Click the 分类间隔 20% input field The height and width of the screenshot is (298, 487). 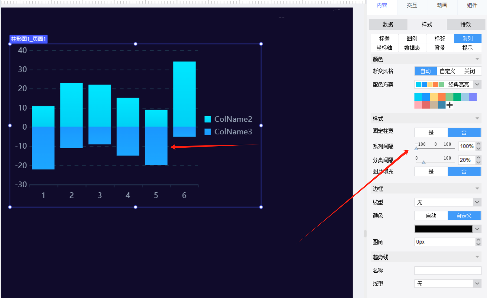point(467,160)
